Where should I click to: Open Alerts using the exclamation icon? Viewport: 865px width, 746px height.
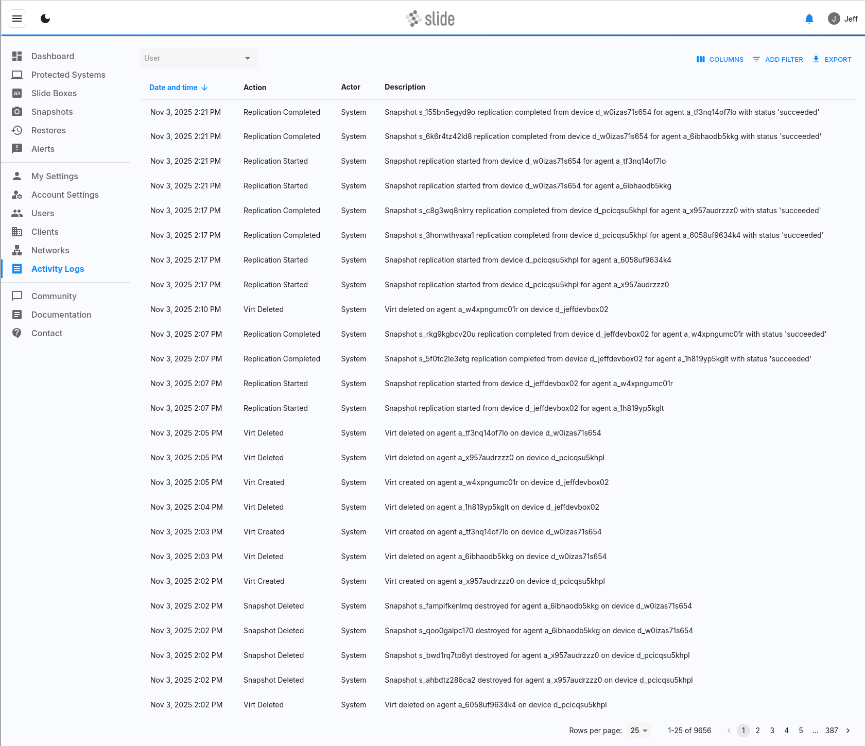(17, 149)
